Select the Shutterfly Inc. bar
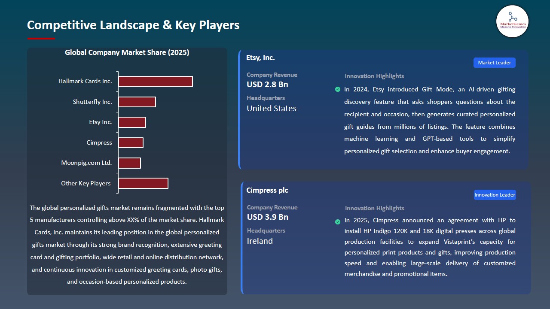The width and height of the screenshot is (550, 309). click(137, 102)
